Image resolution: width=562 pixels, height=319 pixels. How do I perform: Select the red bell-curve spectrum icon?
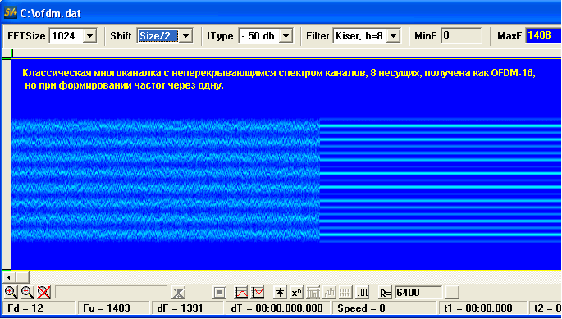[x=241, y=293]
